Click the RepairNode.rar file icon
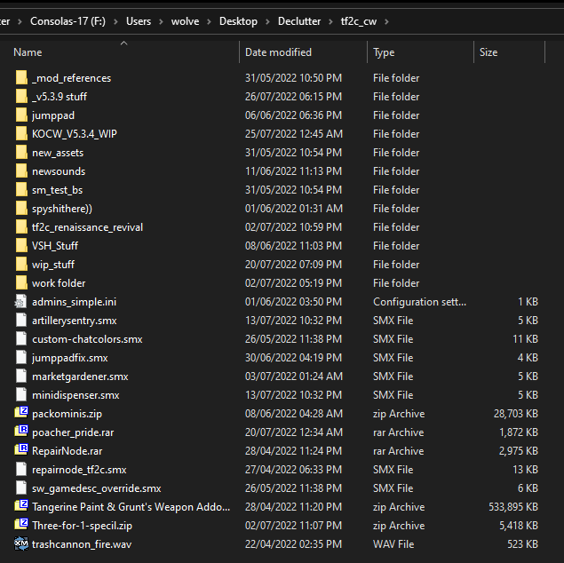 click(21, 451)
